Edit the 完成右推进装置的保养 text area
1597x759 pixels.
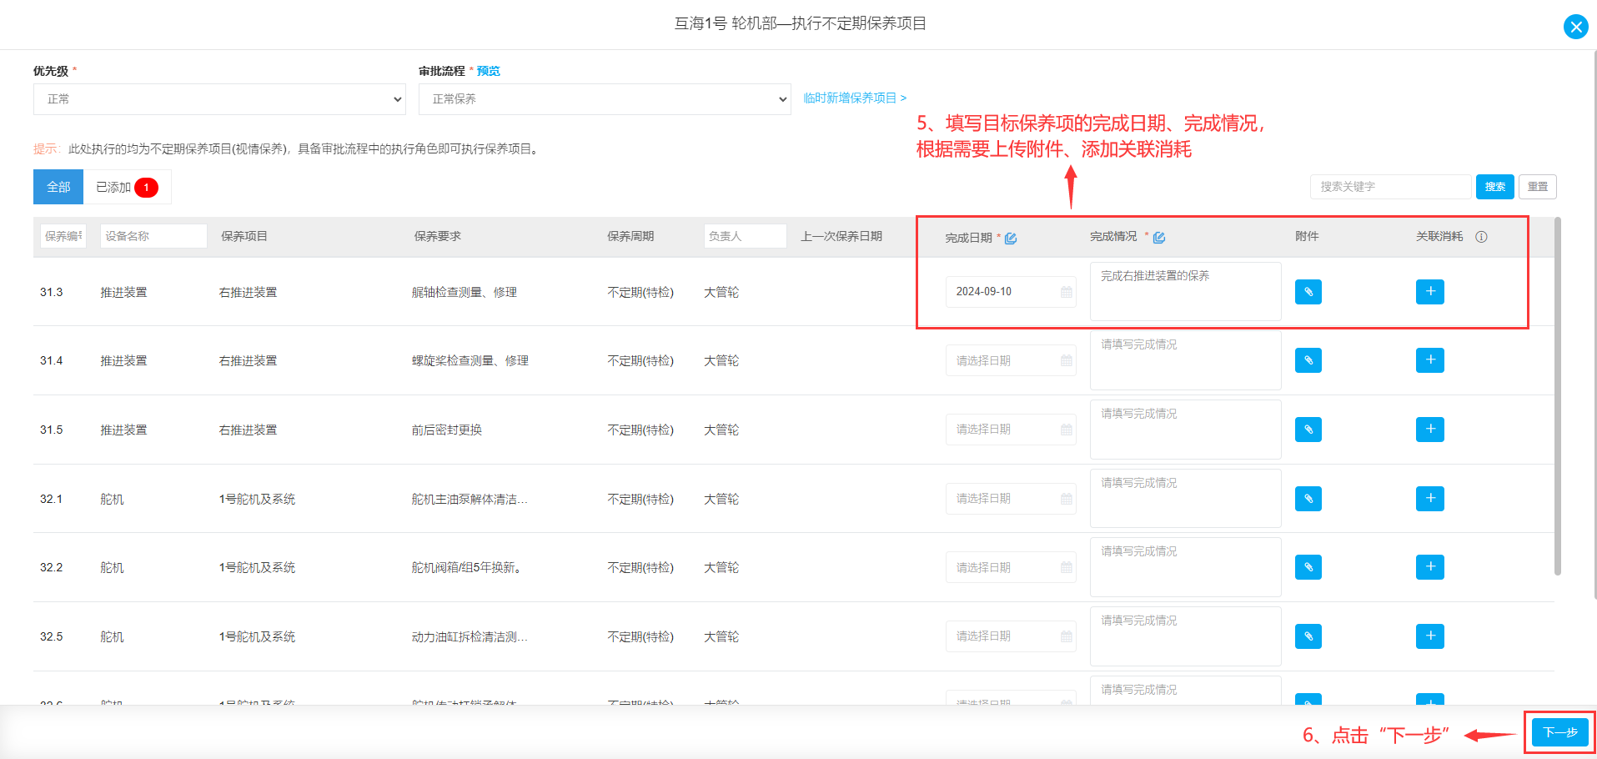click(1185, 292)
